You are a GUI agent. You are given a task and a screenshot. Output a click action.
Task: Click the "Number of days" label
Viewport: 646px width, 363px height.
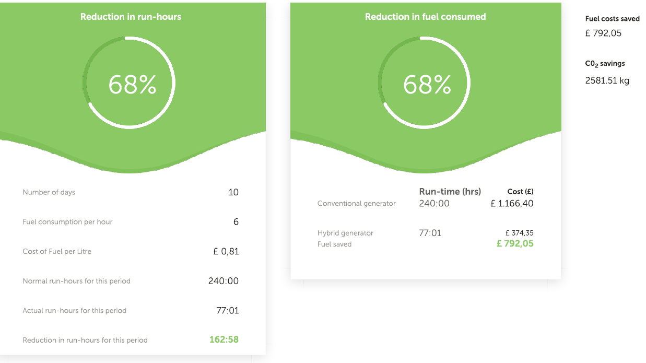pos(49,192)
